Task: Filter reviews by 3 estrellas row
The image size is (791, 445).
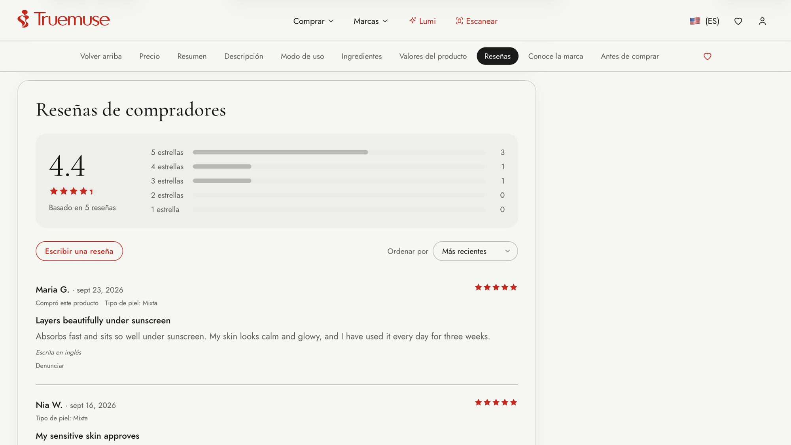Action: pyautogui.click(x=327, y=181)
